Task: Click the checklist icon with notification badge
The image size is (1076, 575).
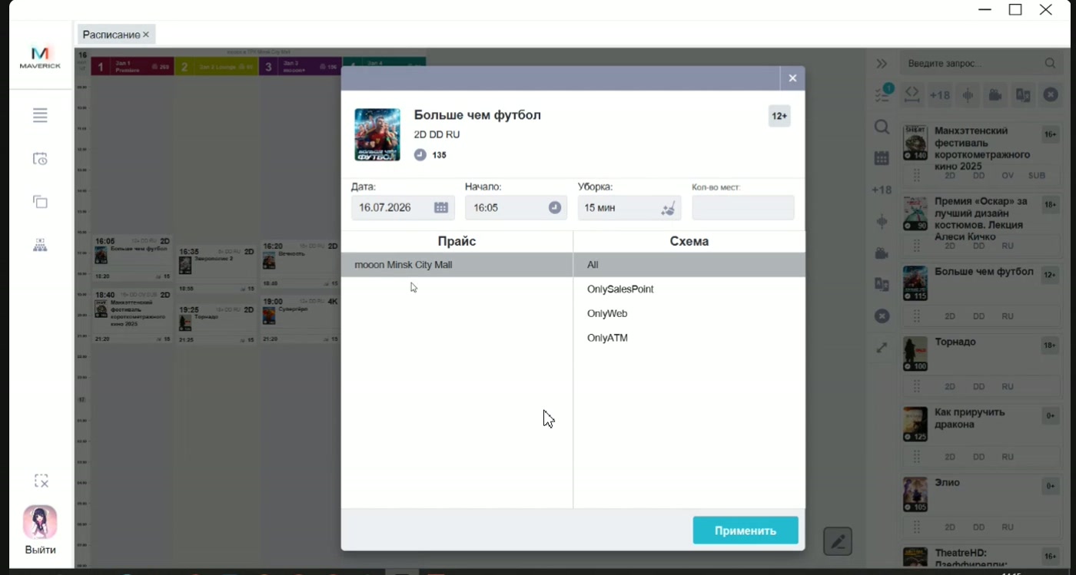Action: tap(883, 94)
